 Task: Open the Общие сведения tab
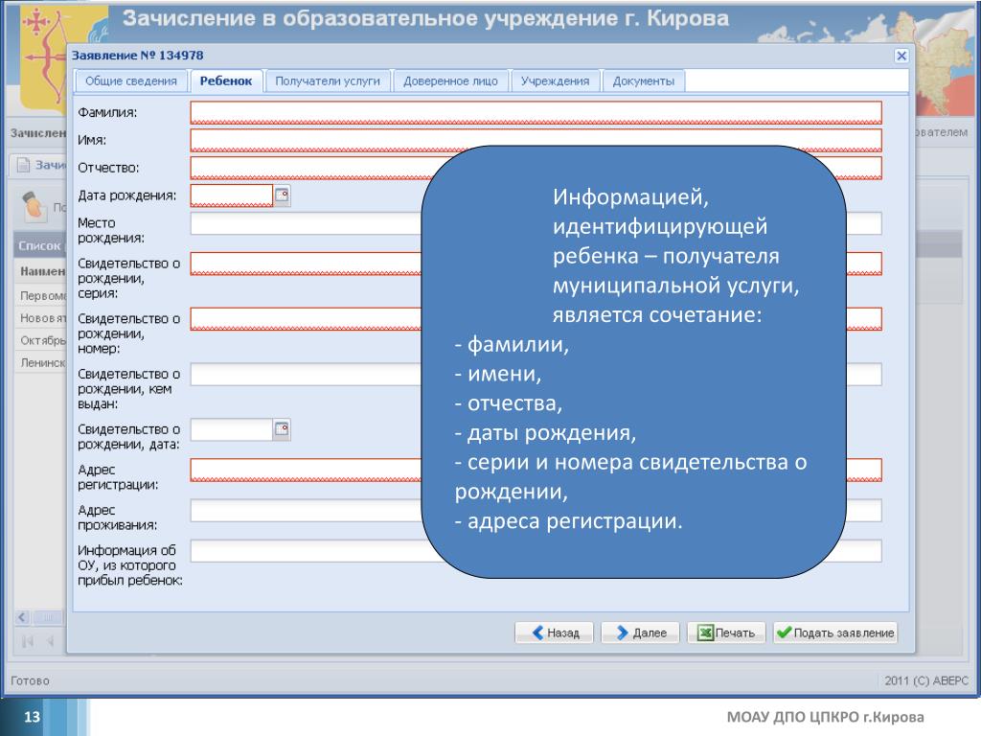130,81
